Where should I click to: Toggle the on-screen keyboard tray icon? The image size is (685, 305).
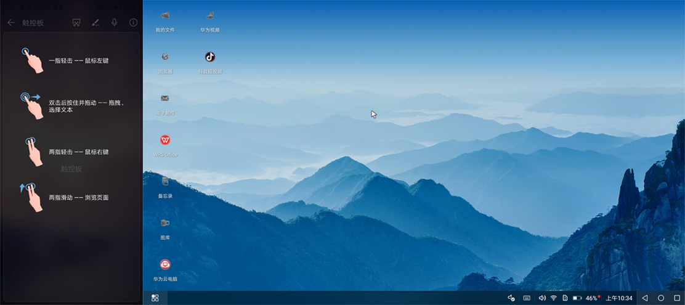pos(527,298)
